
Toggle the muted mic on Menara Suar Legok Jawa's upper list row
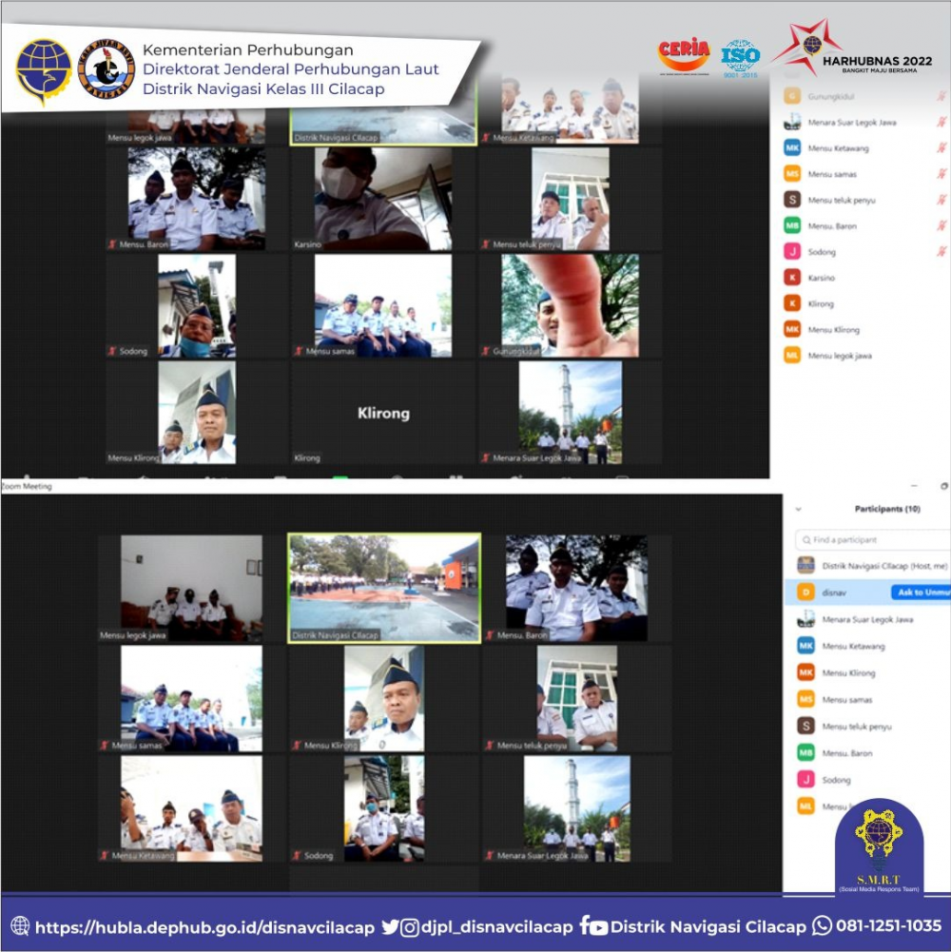pos(941,122)
